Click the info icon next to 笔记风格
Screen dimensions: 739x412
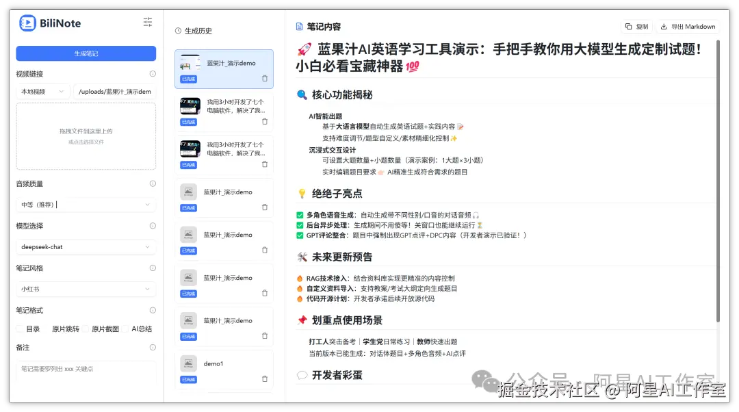153,268
